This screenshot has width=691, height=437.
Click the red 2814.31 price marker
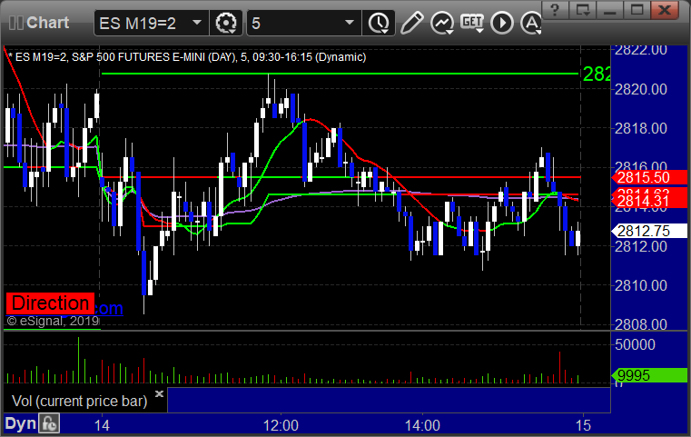point(649,201)
